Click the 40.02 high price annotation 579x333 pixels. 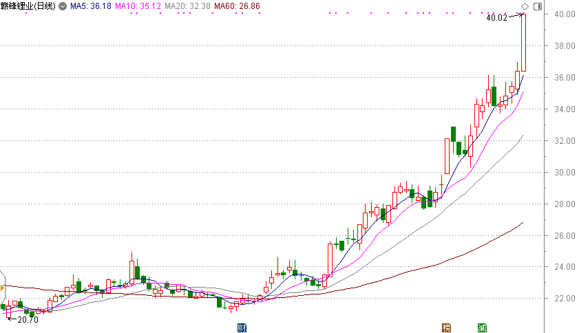[496, 18]
